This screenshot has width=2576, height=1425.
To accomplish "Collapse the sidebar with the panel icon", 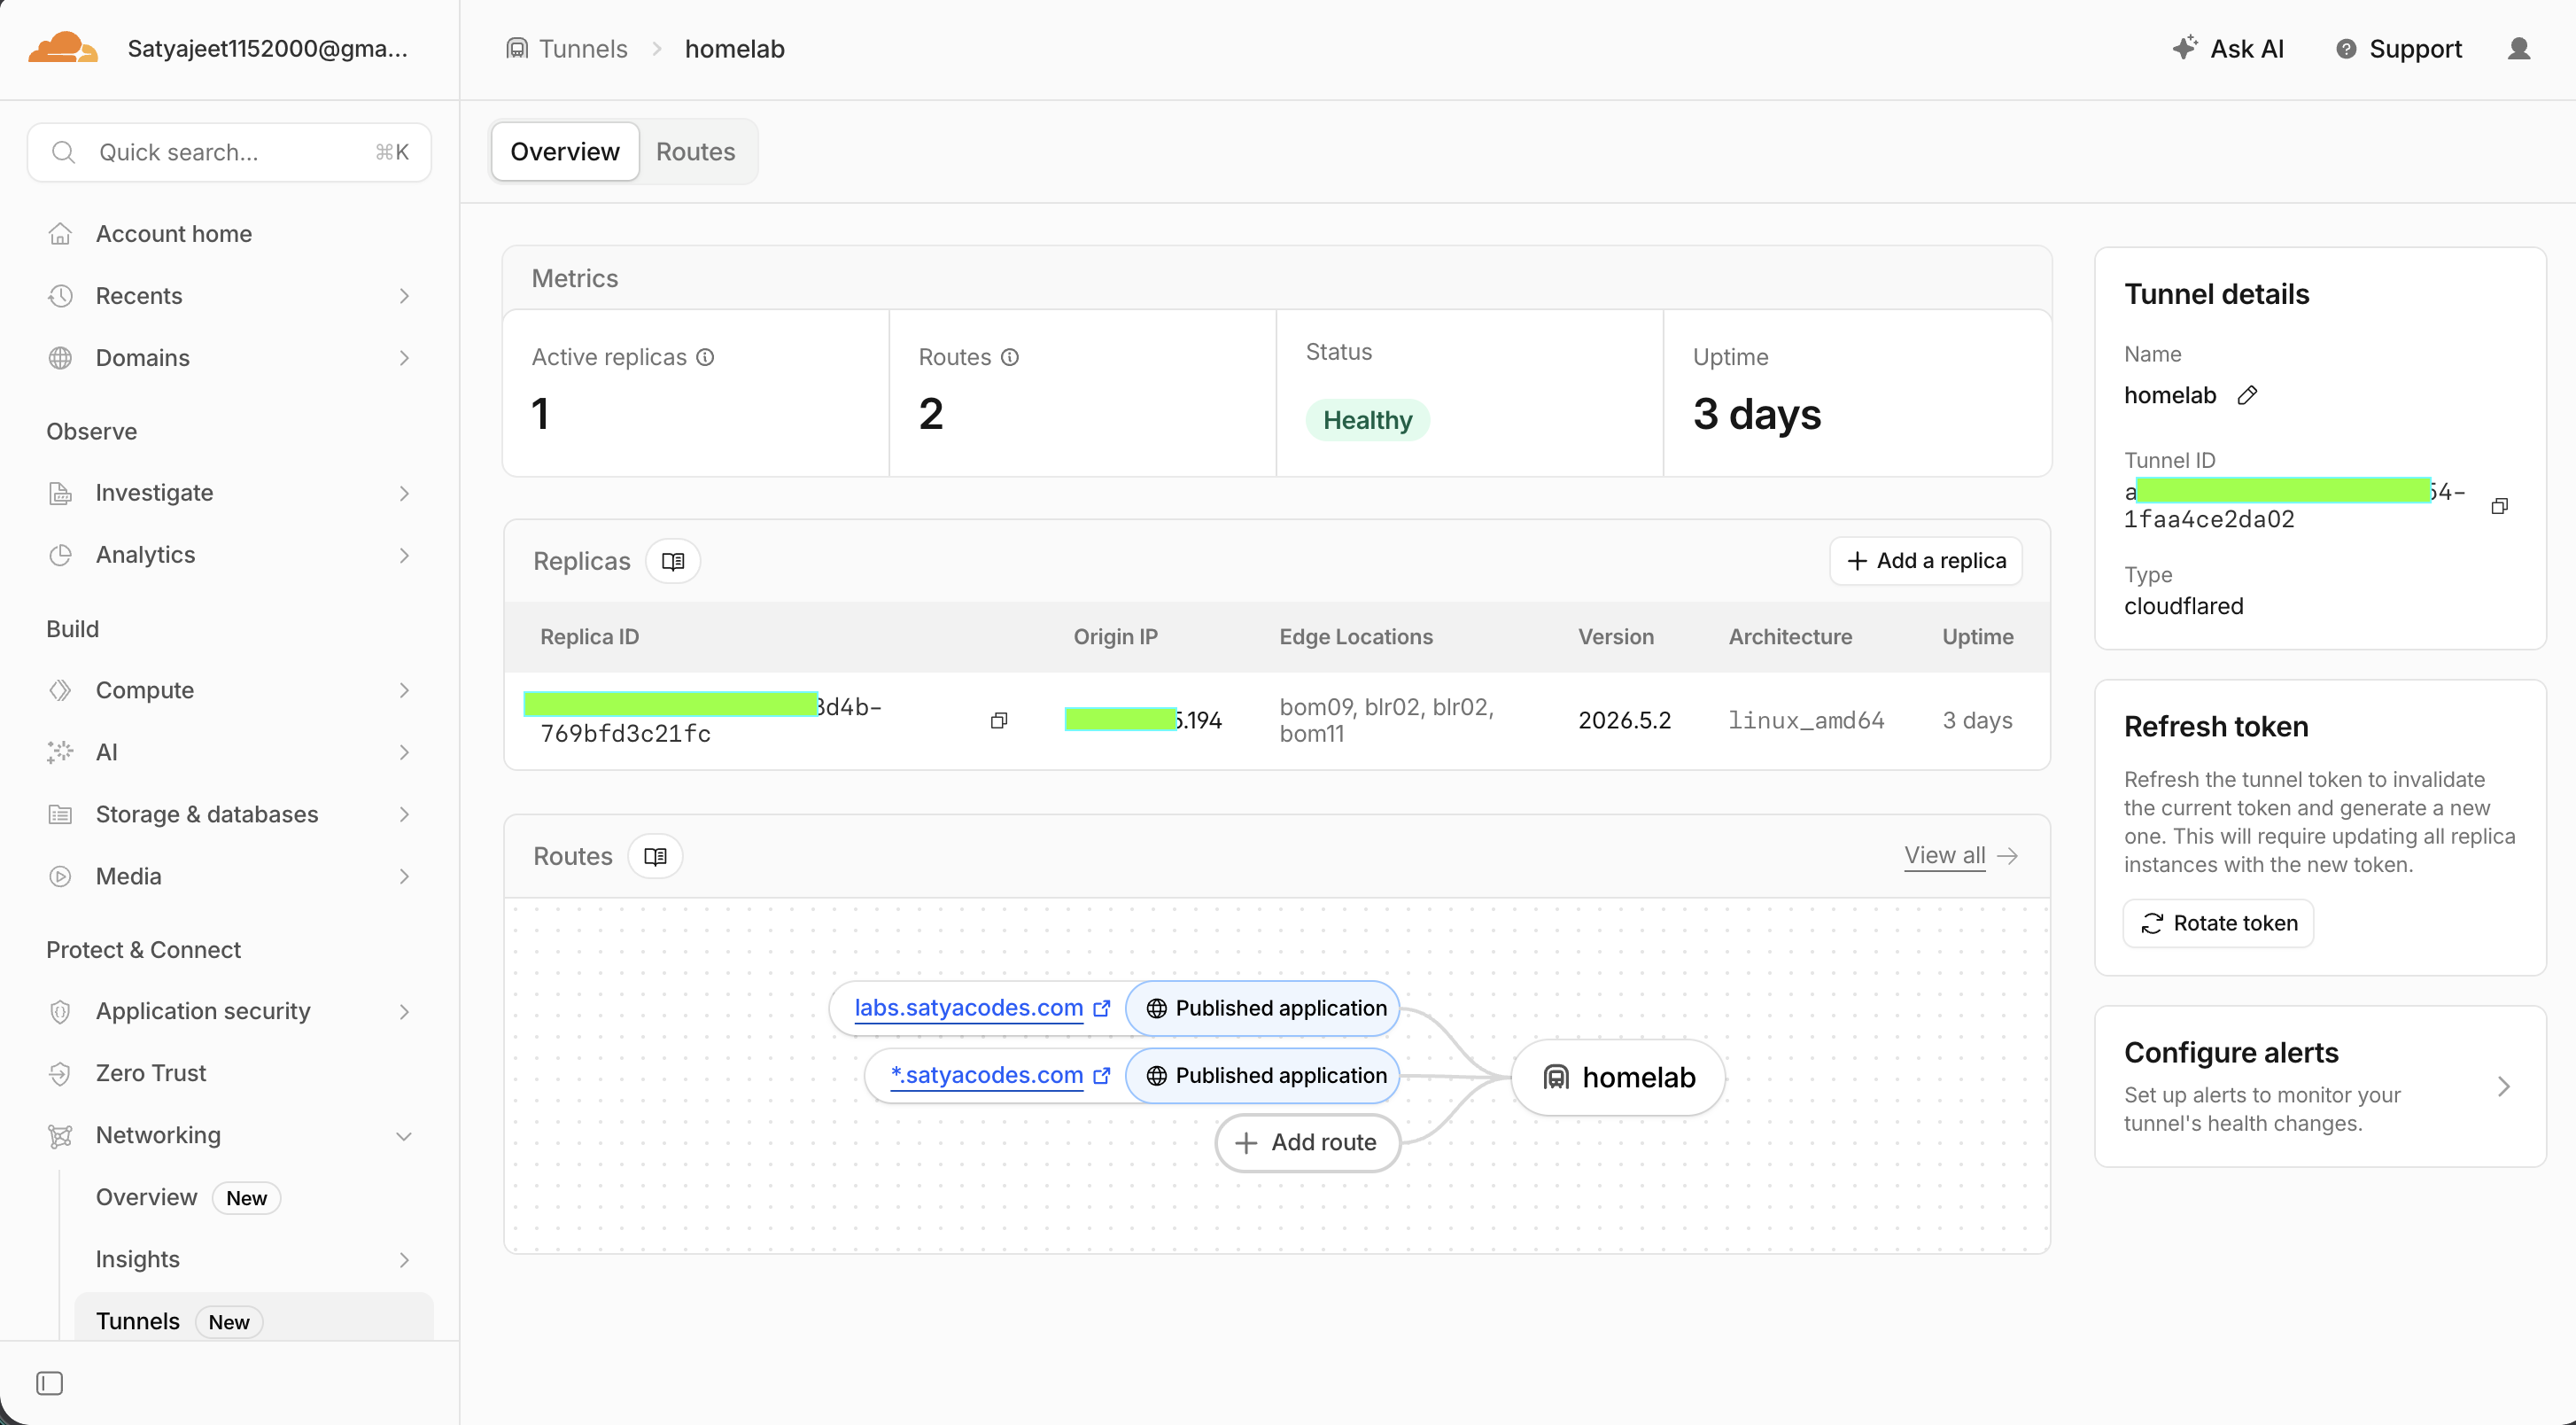I will [x=49, y=1383].
